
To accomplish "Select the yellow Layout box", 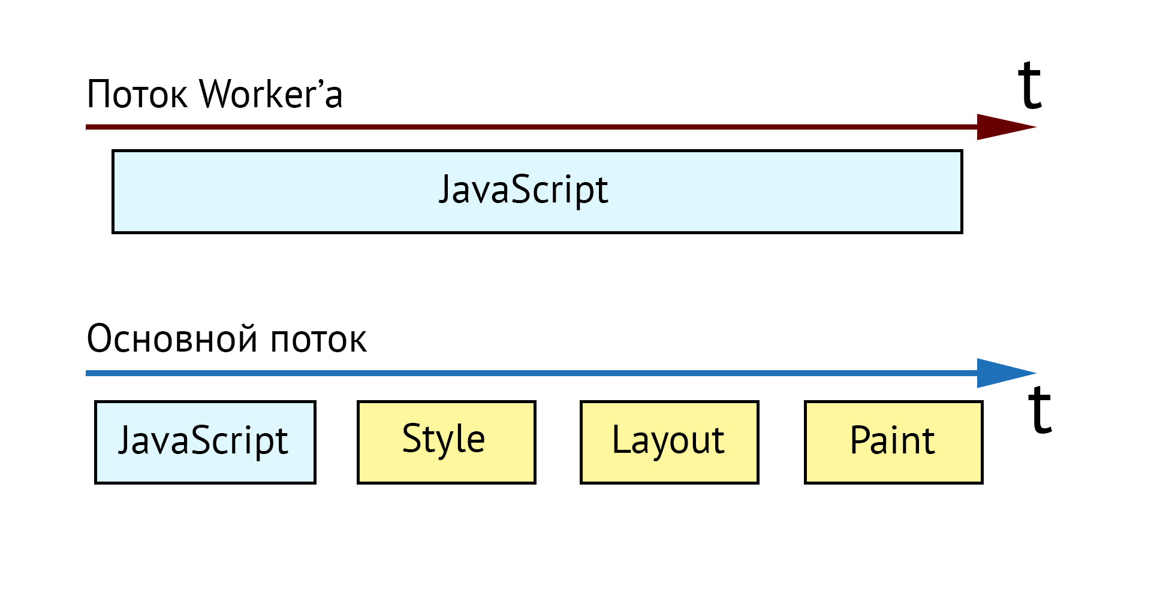I will (670, 442).
